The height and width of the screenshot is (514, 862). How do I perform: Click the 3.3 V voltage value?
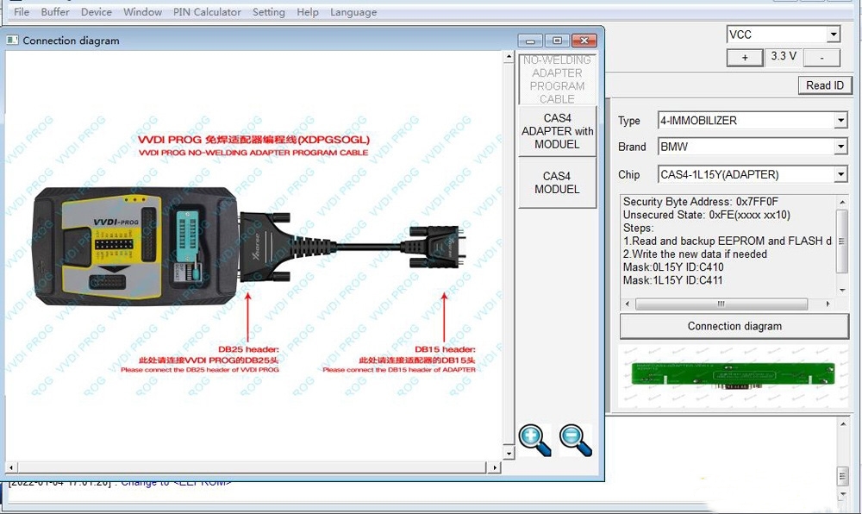click(x=784, y=56)
